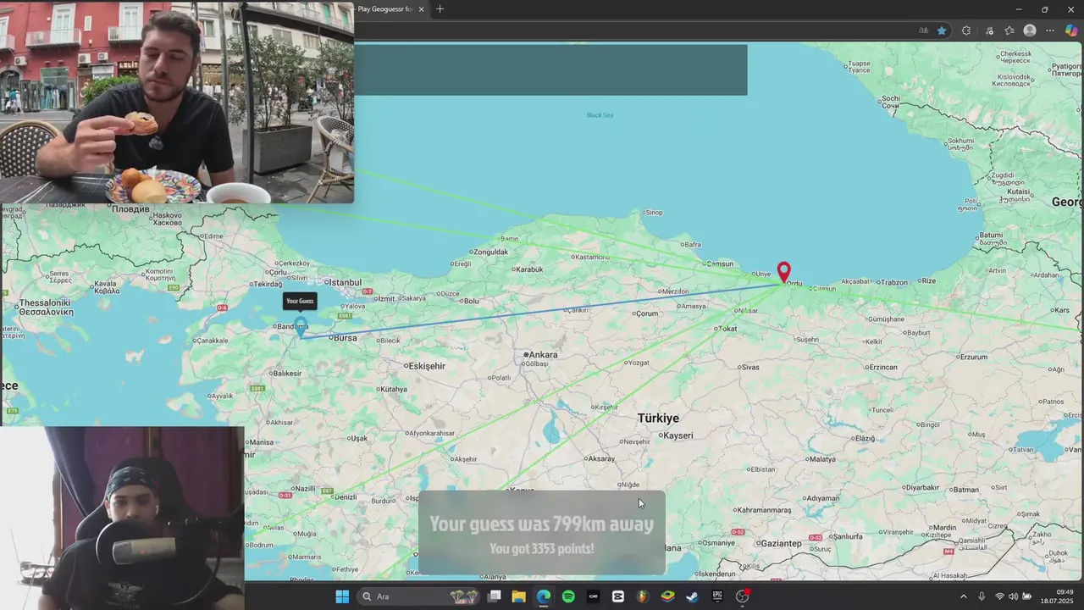Click the Zonguldak label on the map
Image resolution: width=1084 pixels, height=610 pixels.
click(491, 252)
